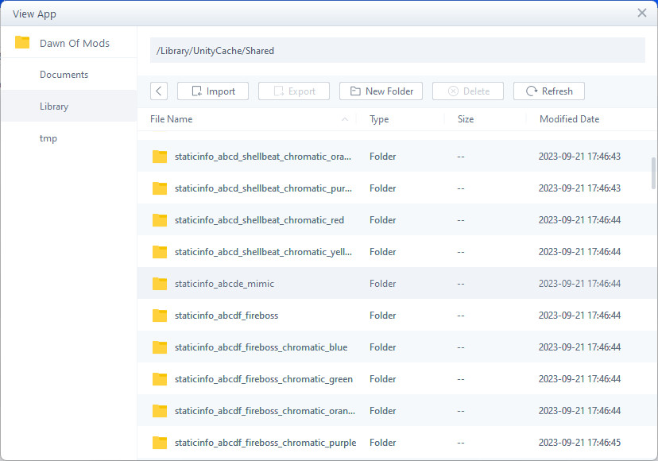Viewport: 658px width, 461px height.
Task: Close the View App dialog
Action: click(642, 13)
